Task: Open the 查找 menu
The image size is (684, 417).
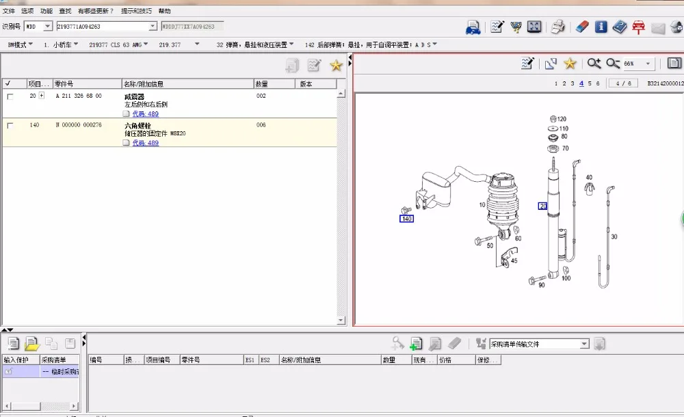Action: (65, 11)
